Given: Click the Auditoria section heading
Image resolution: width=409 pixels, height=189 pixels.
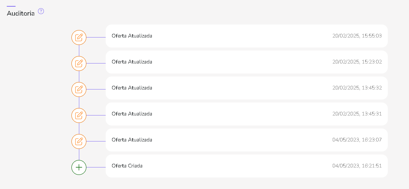Looking at the screenshot, I should pyautogui.click(x=21, y=13).
